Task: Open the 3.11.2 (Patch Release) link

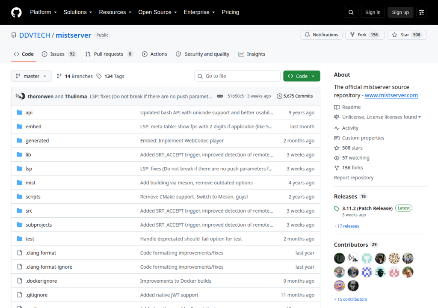Action: 367,208
